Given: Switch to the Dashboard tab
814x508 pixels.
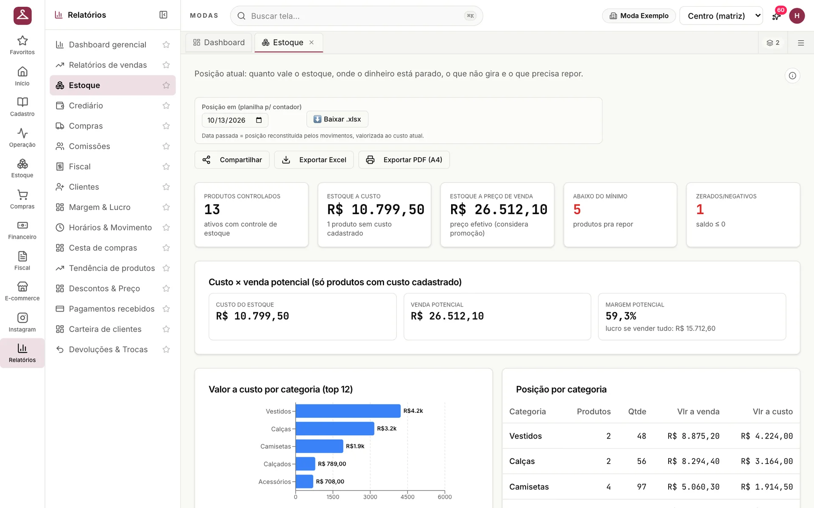Looking at the screenshot, I should pyautogui.click(x=219, y=42).
